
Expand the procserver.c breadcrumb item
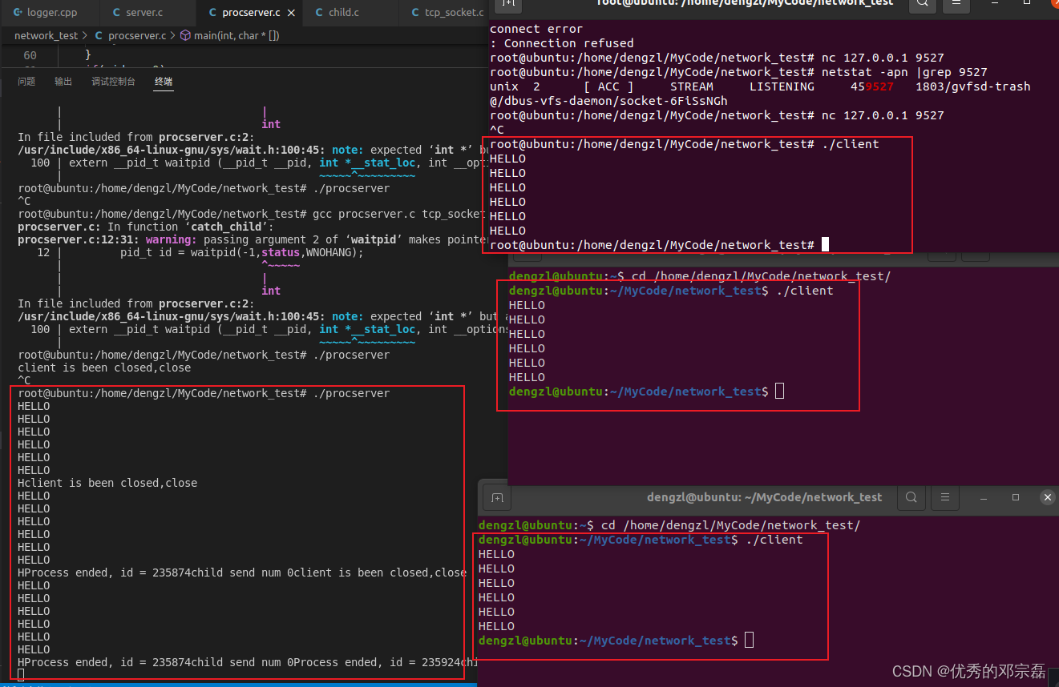pos(136,36)
